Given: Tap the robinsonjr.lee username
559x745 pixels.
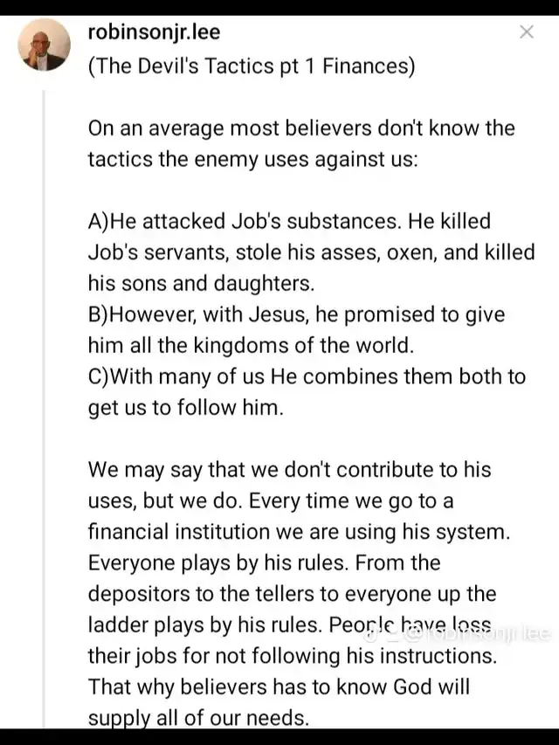Looking at the screenshot, I should coord(154,31).
